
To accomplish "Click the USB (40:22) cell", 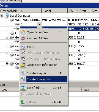I will click(x=76, y=46).
